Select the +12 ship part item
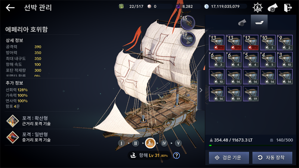Screen dimensions: 299x168 251,43
